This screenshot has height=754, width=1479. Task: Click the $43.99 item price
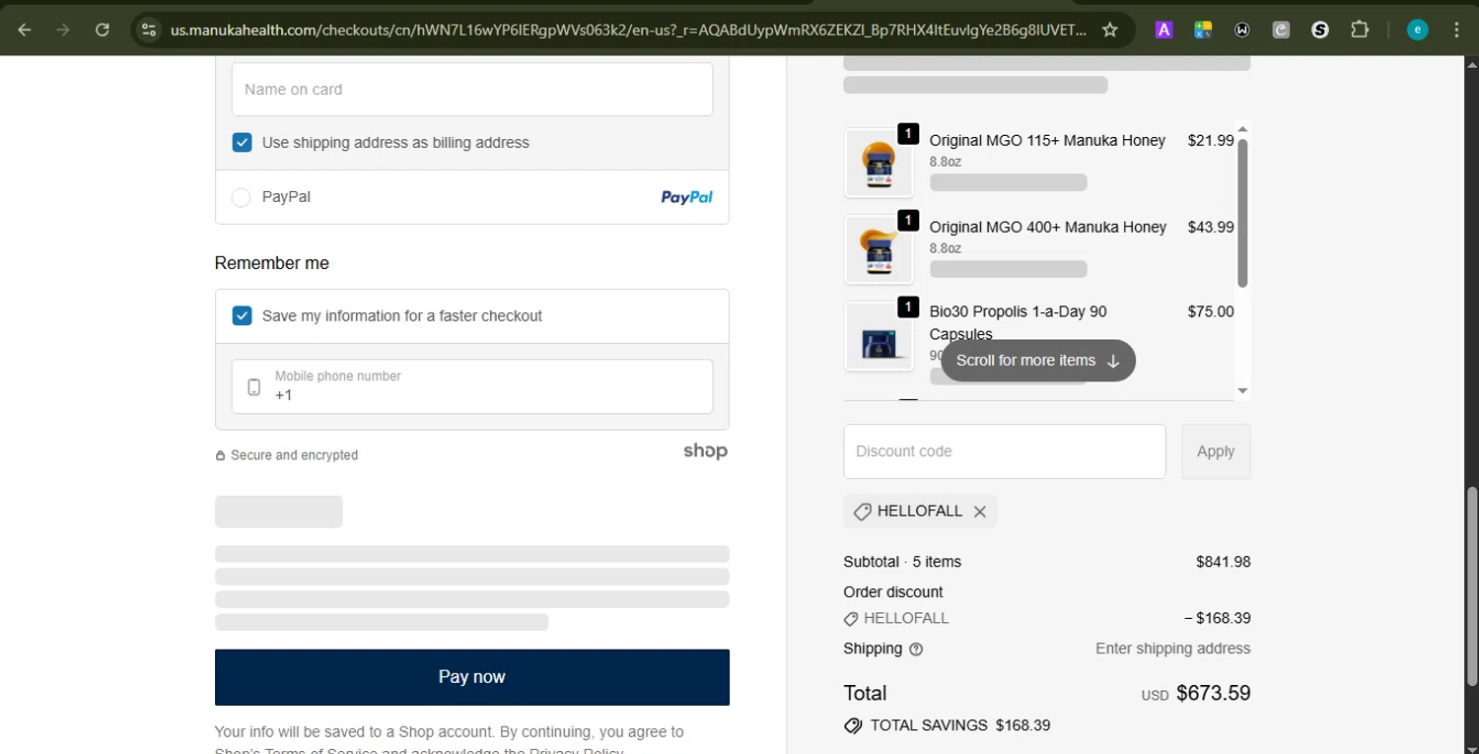click(x=1211, y=228)
